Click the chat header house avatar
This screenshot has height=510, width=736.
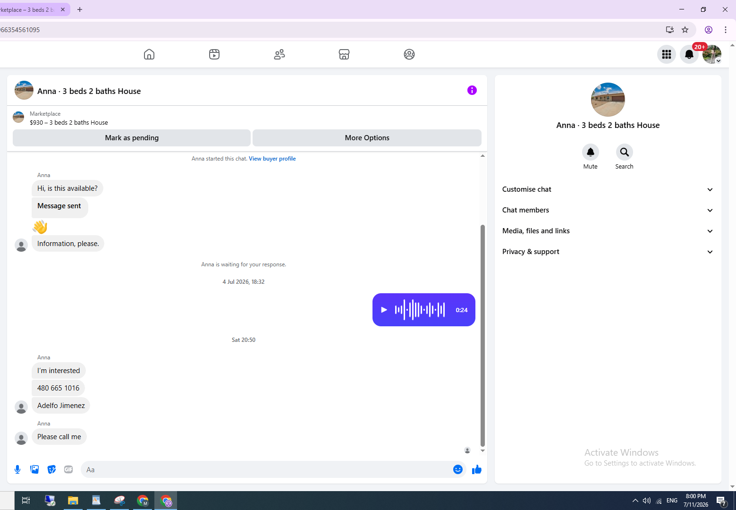(x=24, y=90)
